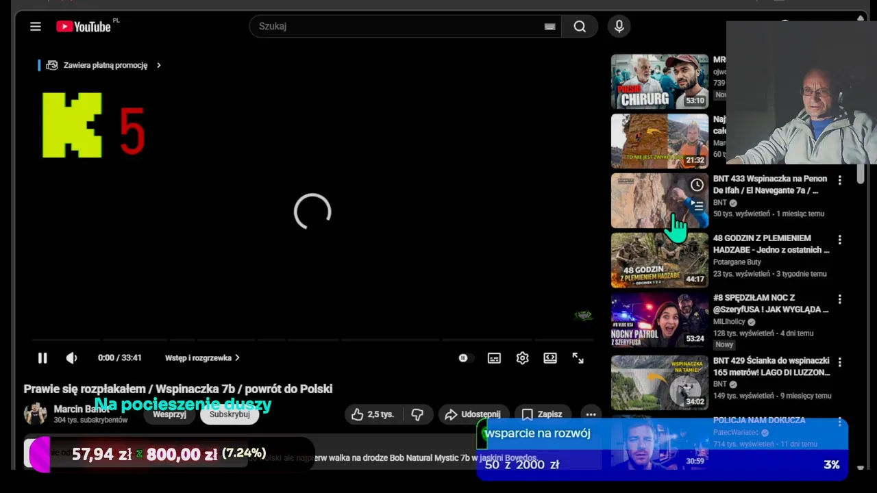The height and width of the screenshot is (493, 877).
Task: Open #8 SPĘDZIŁAM NOC Z @SzeryfUSA title
Action: 771,303
